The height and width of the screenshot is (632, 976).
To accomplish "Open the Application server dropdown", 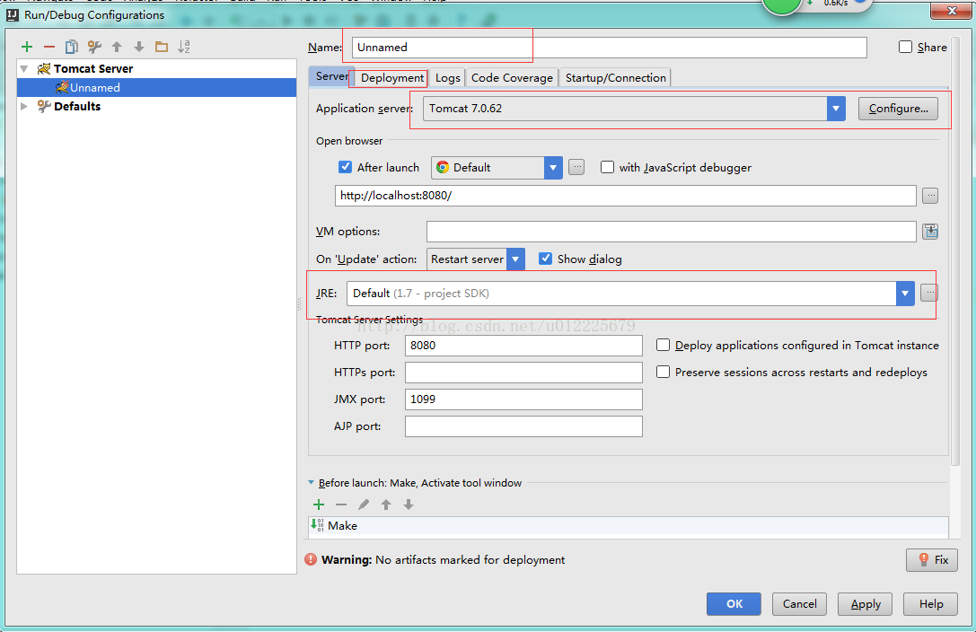I will 836,109.
